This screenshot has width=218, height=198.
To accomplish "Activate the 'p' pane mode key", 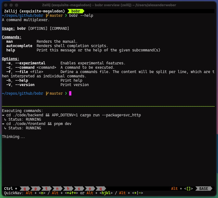I will pos(36,189).
